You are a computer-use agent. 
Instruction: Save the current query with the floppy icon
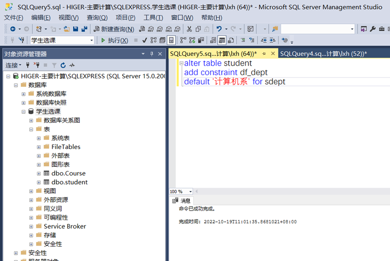(x=76, y=29)
